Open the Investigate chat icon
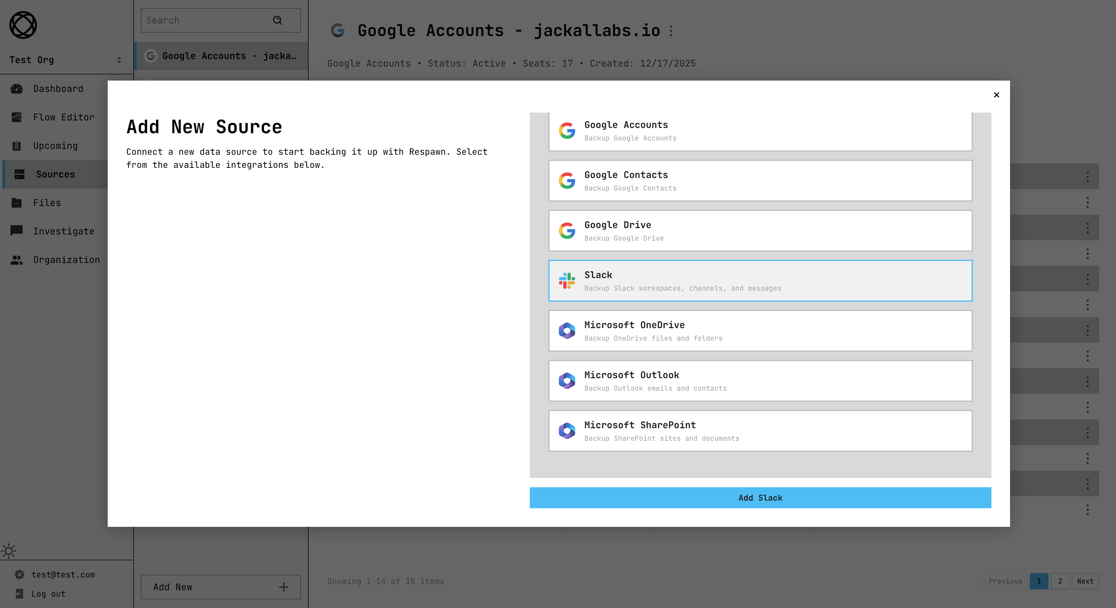The image size is (1116, 608). coord(17,230)
